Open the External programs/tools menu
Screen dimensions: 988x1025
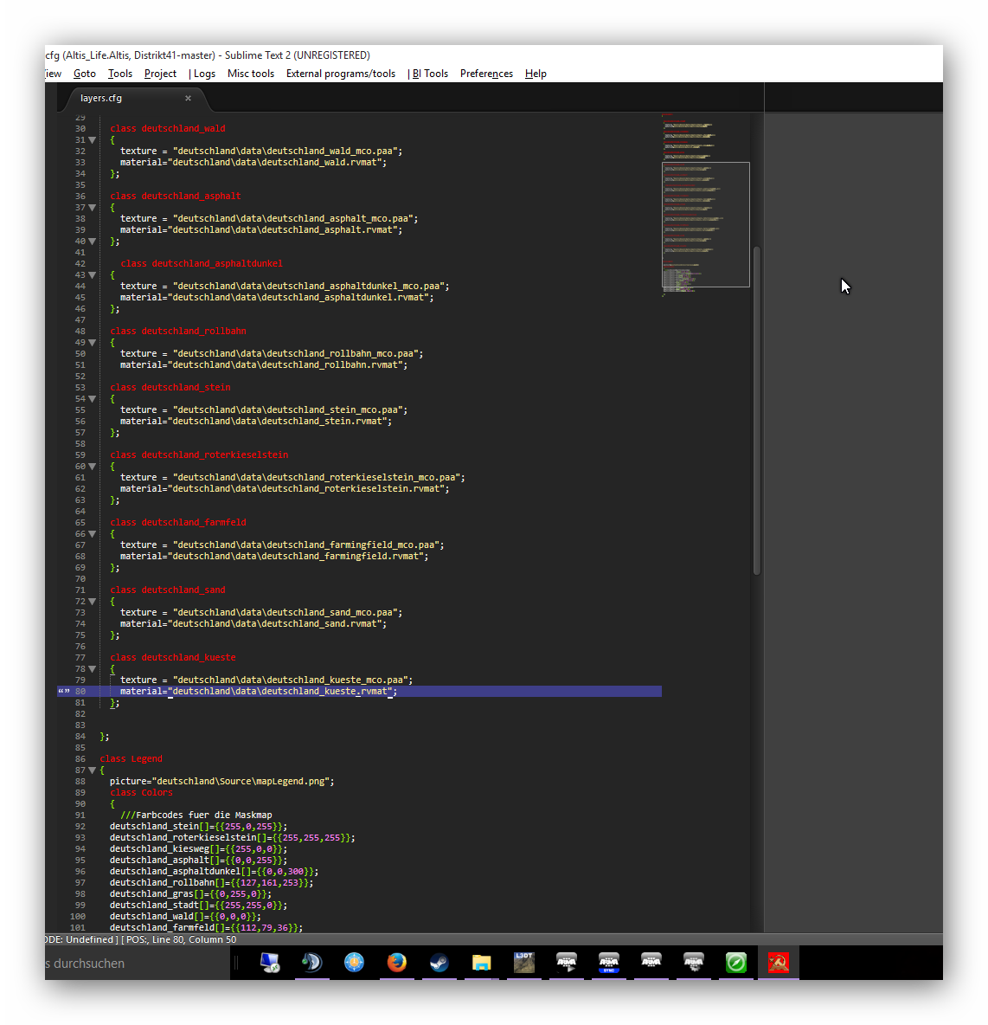click(341, 74)
